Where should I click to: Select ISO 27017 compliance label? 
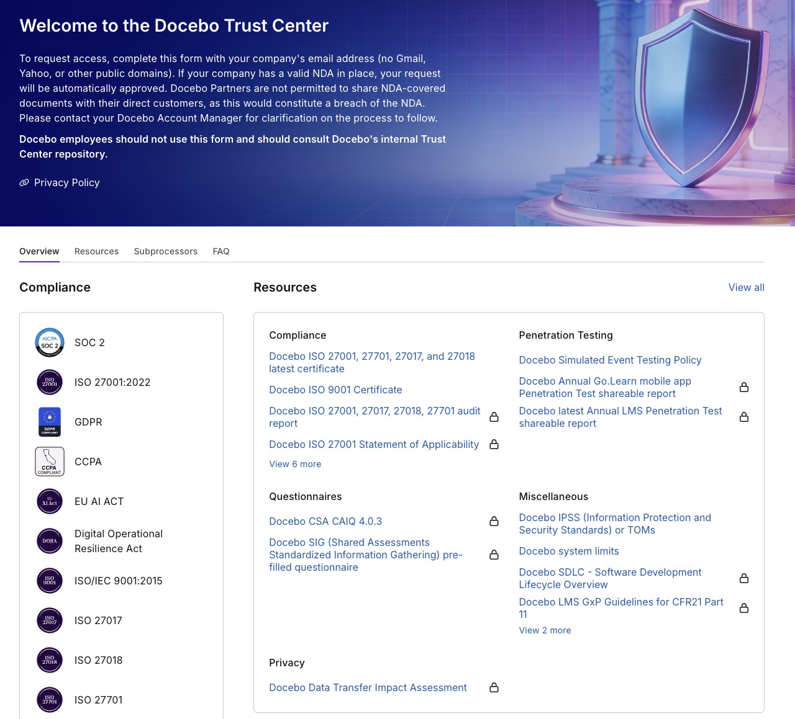coord(98,620)
